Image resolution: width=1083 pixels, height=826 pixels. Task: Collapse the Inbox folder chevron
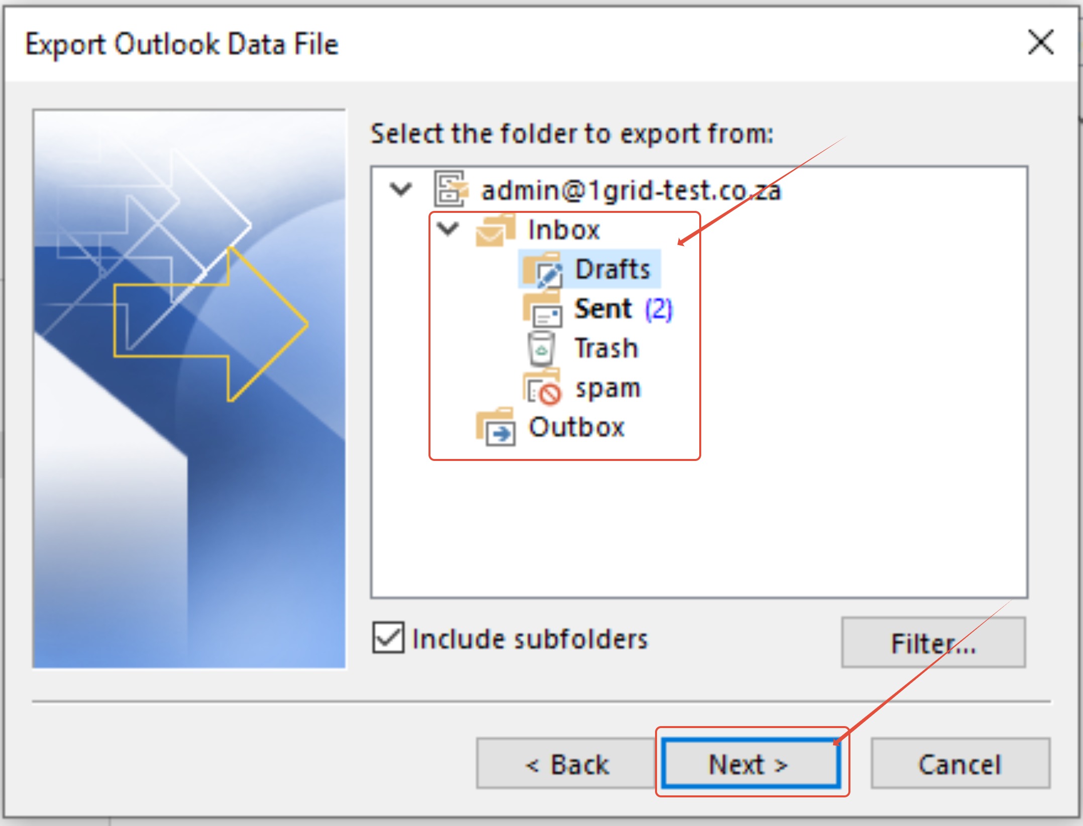[448, 229]
